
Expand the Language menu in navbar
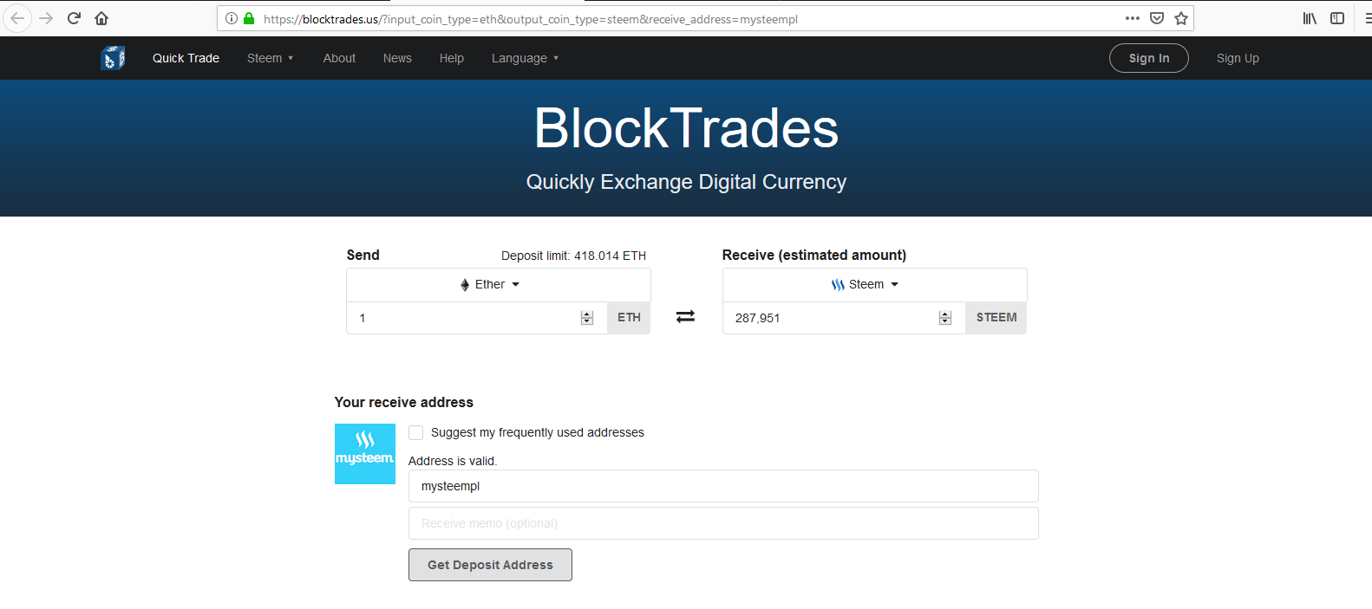pos(526,58)
